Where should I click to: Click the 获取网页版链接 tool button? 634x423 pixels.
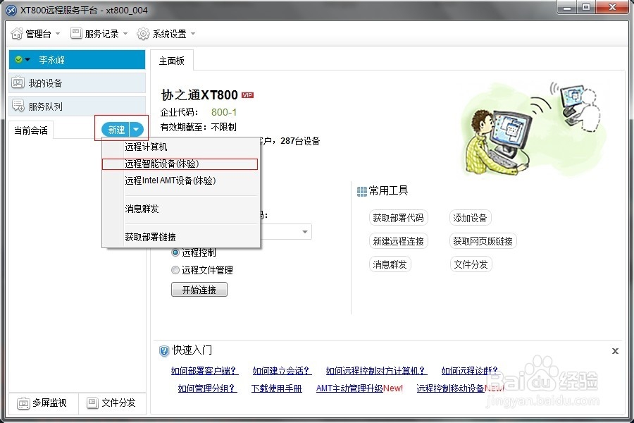tap(483, 241)
